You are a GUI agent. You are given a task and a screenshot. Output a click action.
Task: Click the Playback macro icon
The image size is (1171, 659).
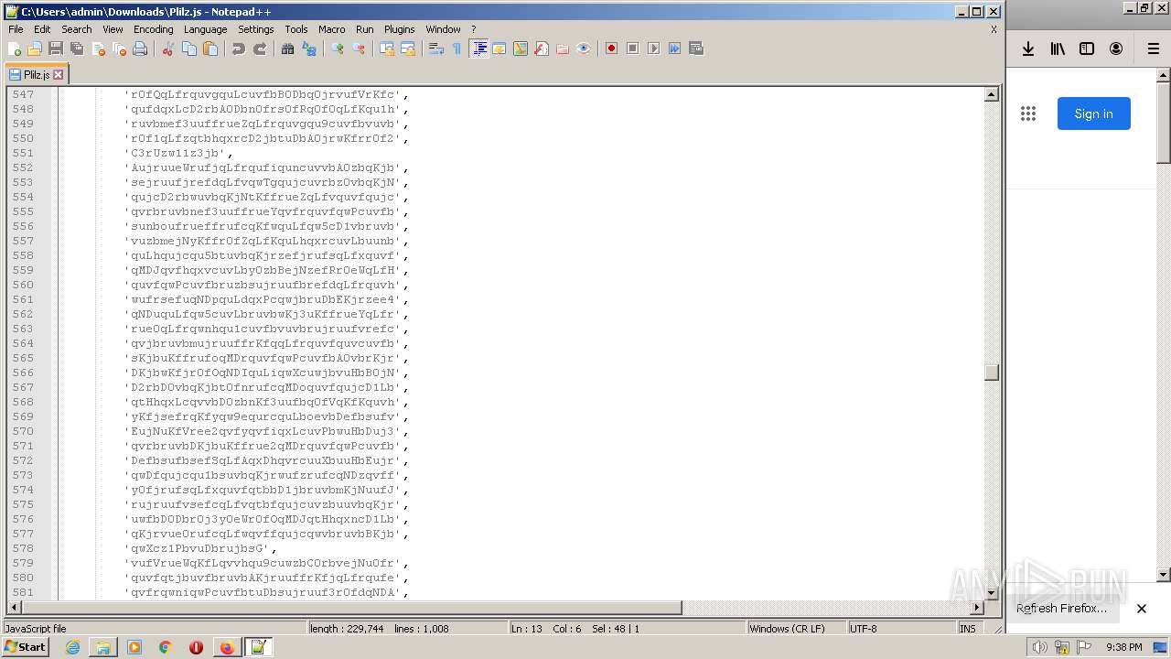pyautogui.click(x=654, y=49)
